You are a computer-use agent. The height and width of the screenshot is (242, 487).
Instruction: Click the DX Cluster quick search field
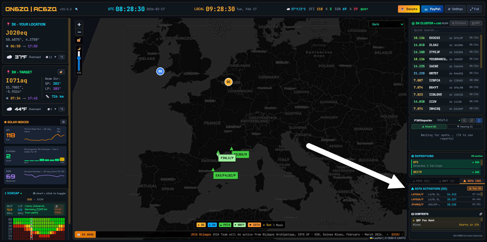(x=447, y=30)
